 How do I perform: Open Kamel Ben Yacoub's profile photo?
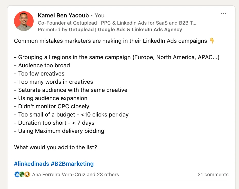point(24,21)
